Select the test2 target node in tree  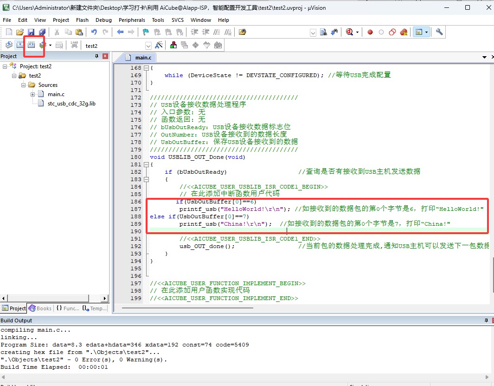[x=35, y=76]
